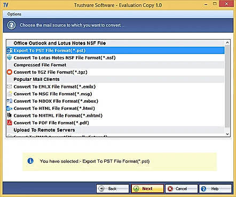Screen dimensions: 236x197
Task: Select Convert To Lotus Notes NSF File Format
Action: [x=115, y=58]
